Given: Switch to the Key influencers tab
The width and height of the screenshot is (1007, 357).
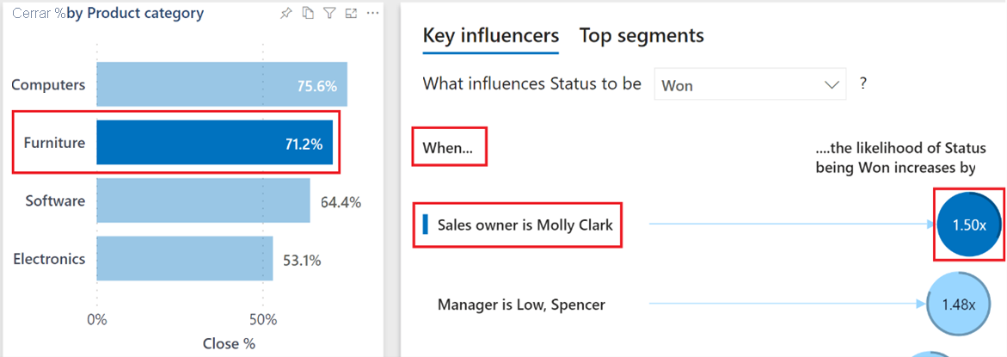Looking at the screenshot, I should pos(490,35).
